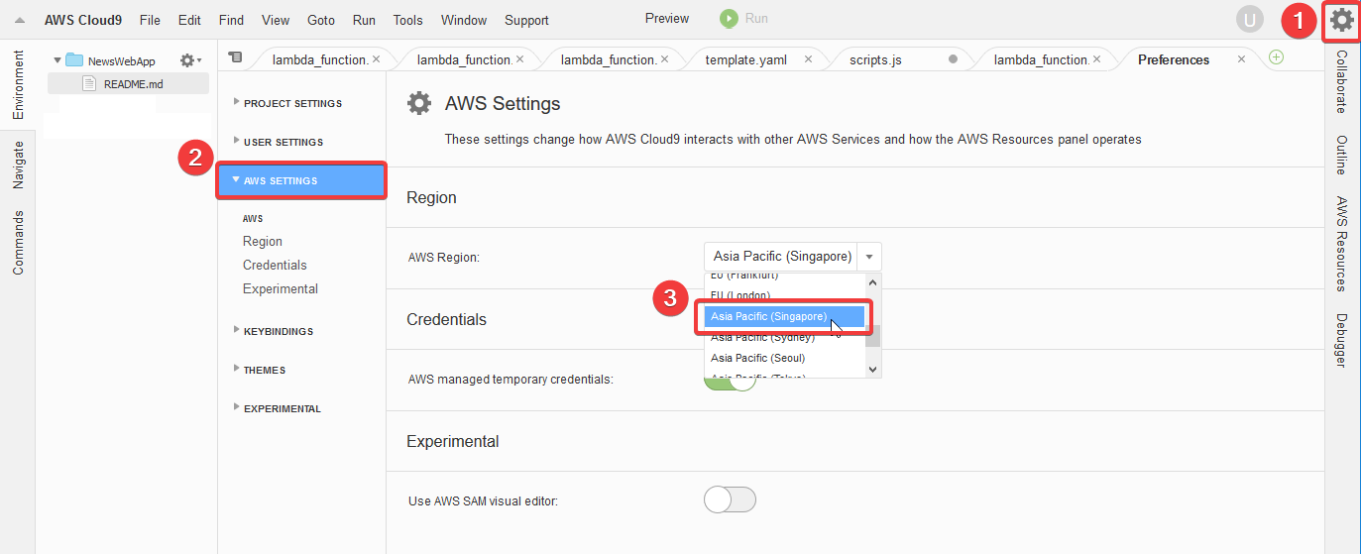Viewport: 1361px width, 554px height.
Task: Open the Edit menu
Action: (189, 20)
